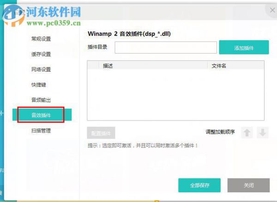Click 添加插件 button
The image size is (277, 202).
[x=244, y=47]
